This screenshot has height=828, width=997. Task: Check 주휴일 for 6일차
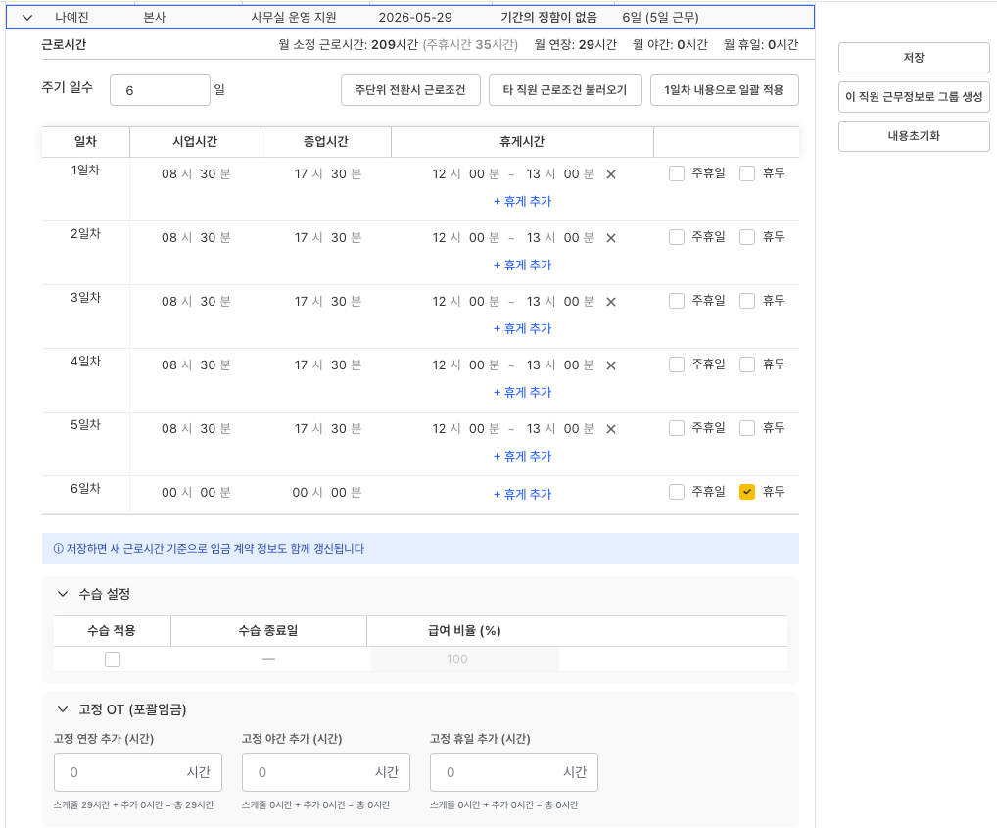677,492
